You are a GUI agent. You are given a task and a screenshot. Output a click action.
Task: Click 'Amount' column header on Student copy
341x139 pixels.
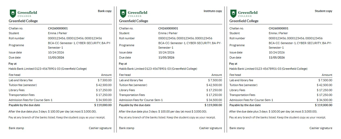coord(327,75)
